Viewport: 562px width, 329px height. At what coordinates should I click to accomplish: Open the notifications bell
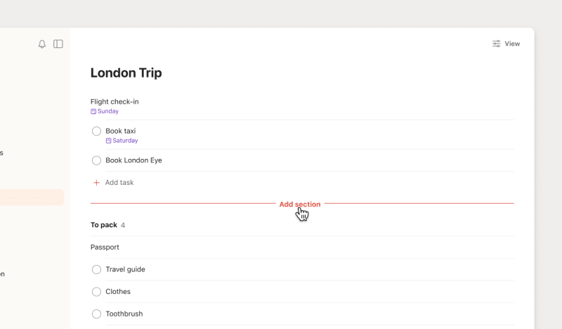[42, 44]
